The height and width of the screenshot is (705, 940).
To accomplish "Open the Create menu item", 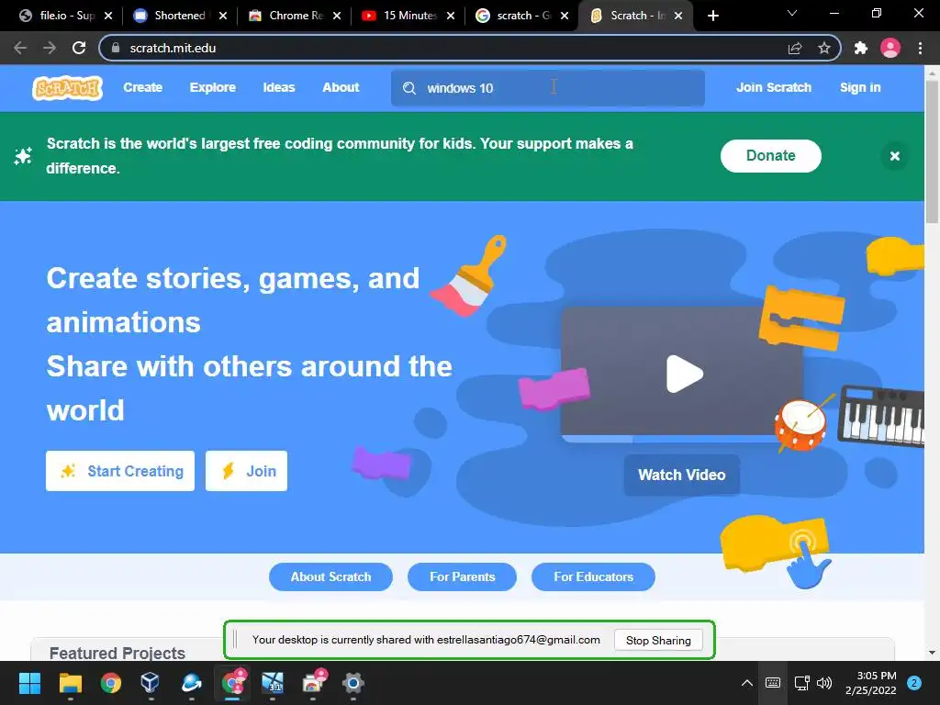I will click(142, 87).
